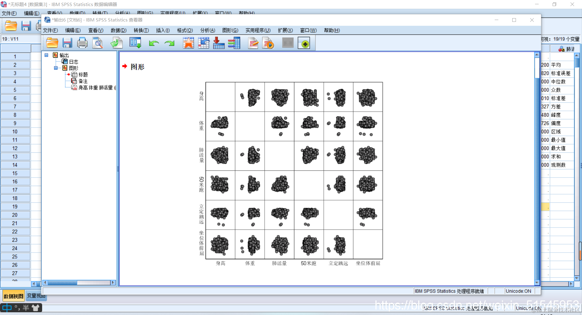
Task: Click the page with pencil designate window icon
Action: pyautogui.click(x=253, y=43)
